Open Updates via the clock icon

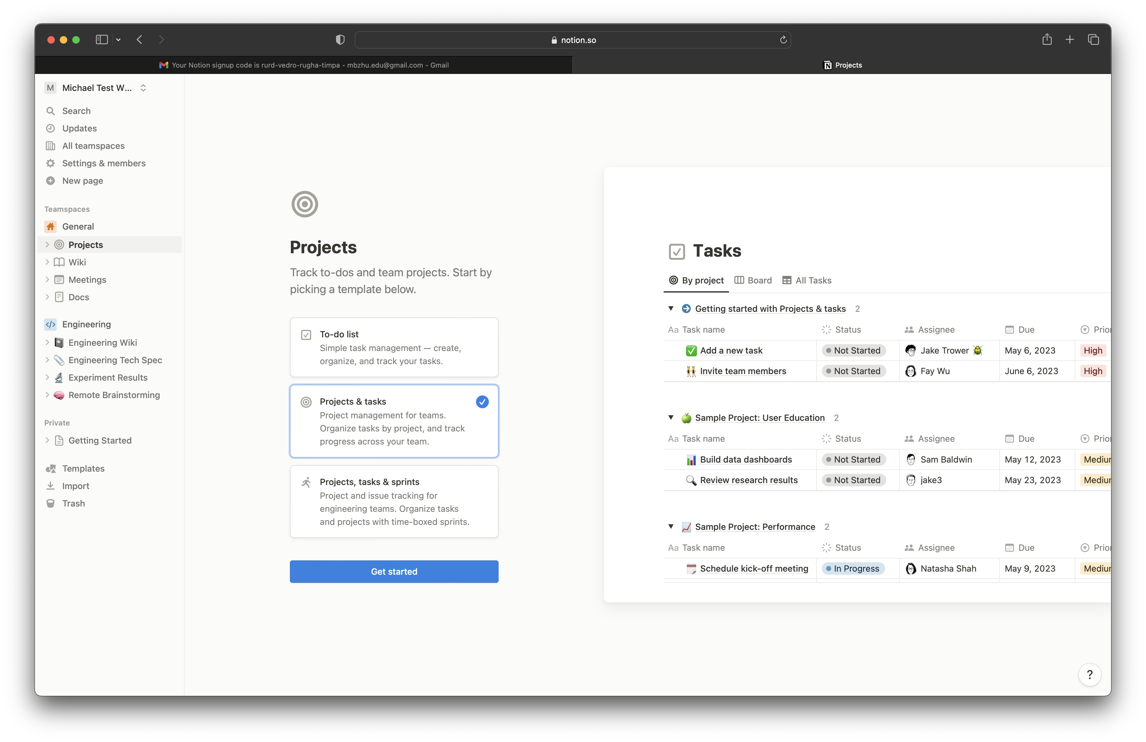[50, 128]
